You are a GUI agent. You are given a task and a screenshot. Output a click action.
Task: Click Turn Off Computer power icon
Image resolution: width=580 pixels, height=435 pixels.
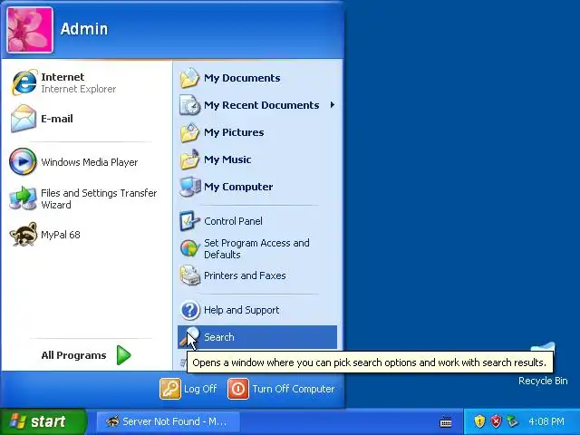coord(238,389)
